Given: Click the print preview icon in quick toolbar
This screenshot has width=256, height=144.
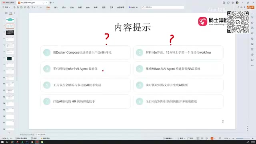Looking at the screenshot, I should (x=25, y=7).
